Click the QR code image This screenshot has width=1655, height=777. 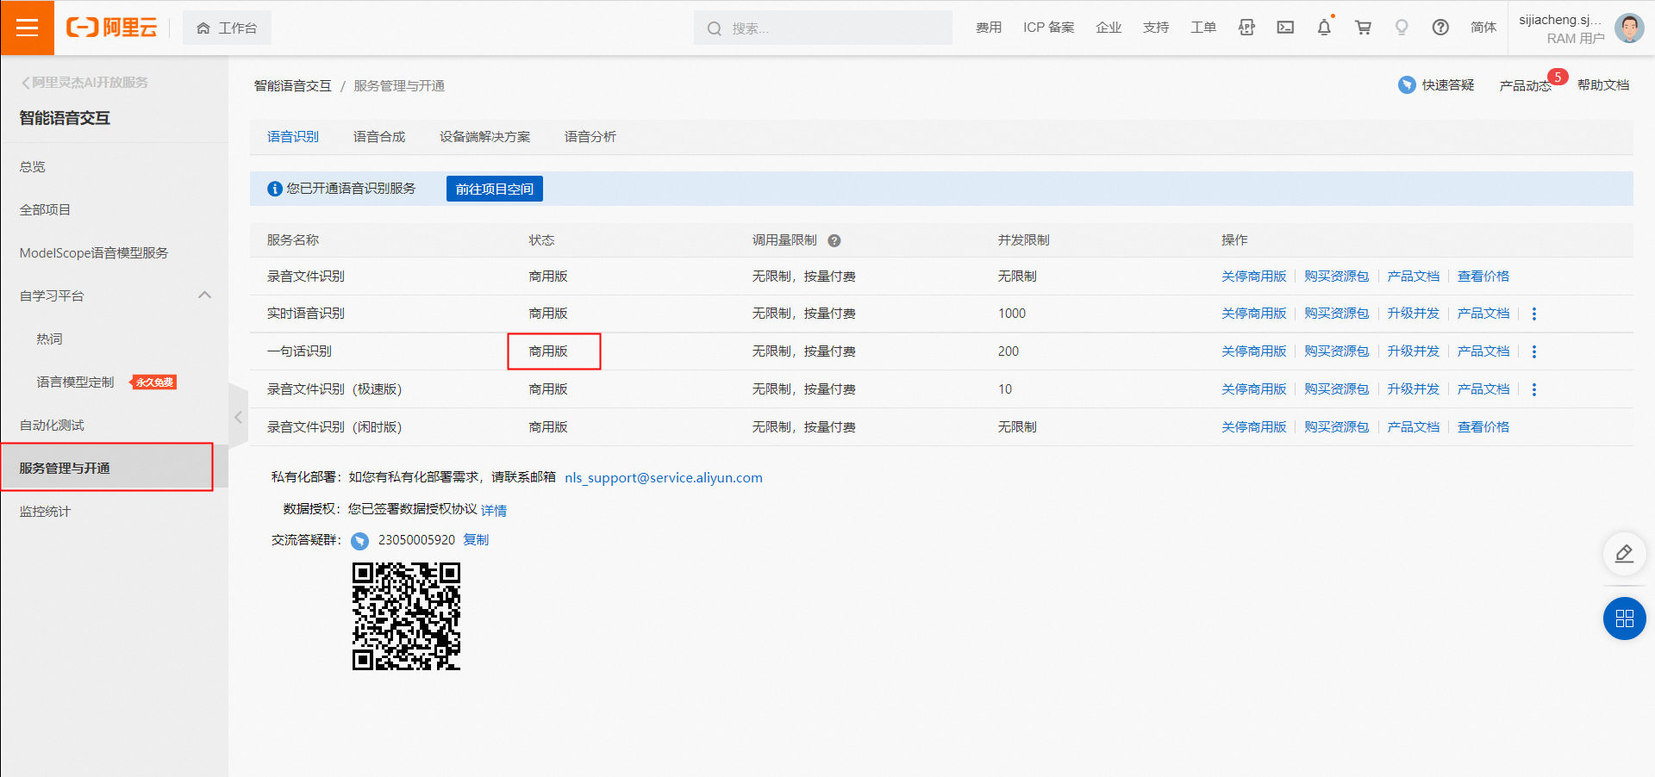406,616
